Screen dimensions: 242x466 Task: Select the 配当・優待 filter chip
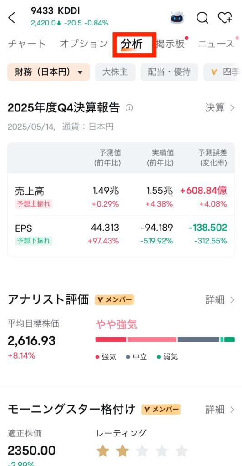(x=169, y=72)
